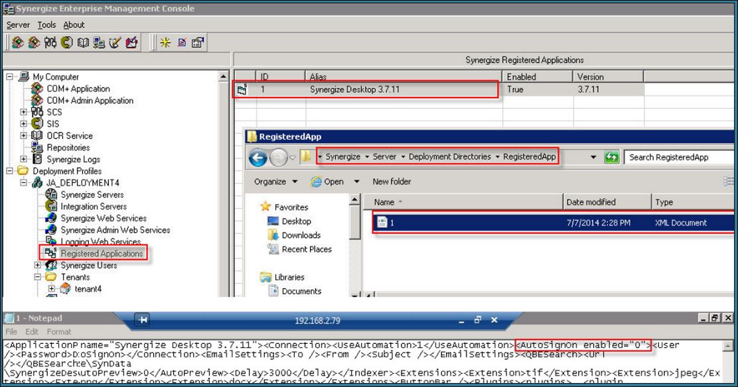Click the Synergize breadcrumb in the address bar
This screenshot has width=738, height=387.
(342, 156)
